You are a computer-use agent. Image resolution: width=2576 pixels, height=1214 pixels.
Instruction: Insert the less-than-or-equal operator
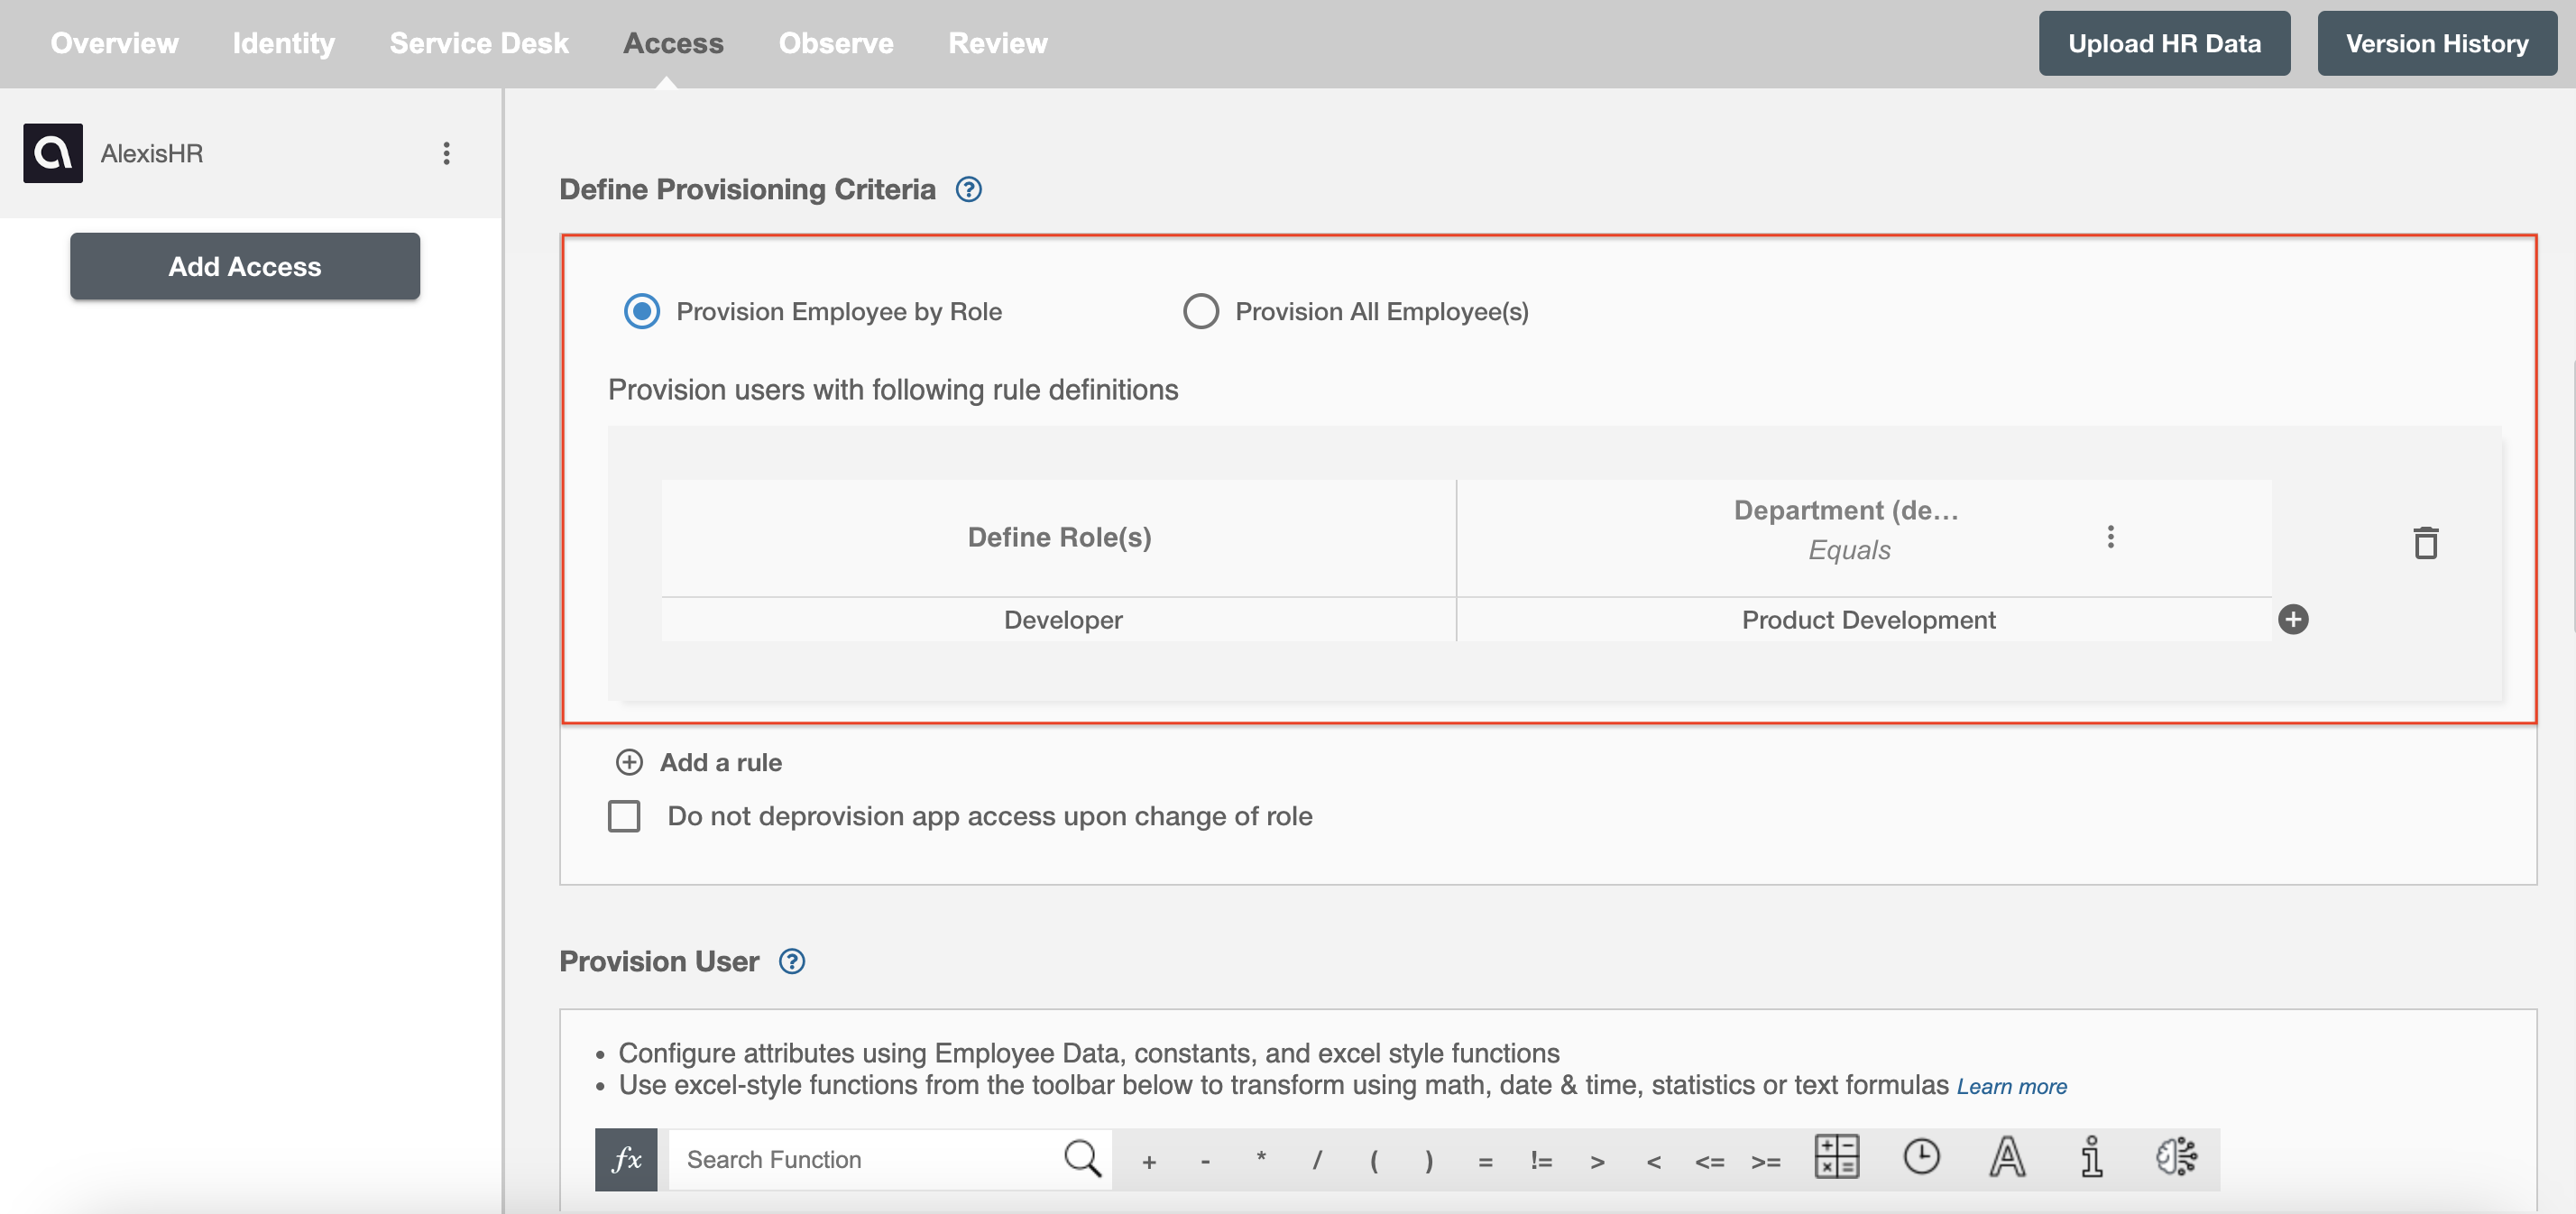tap(1709, 1161)
